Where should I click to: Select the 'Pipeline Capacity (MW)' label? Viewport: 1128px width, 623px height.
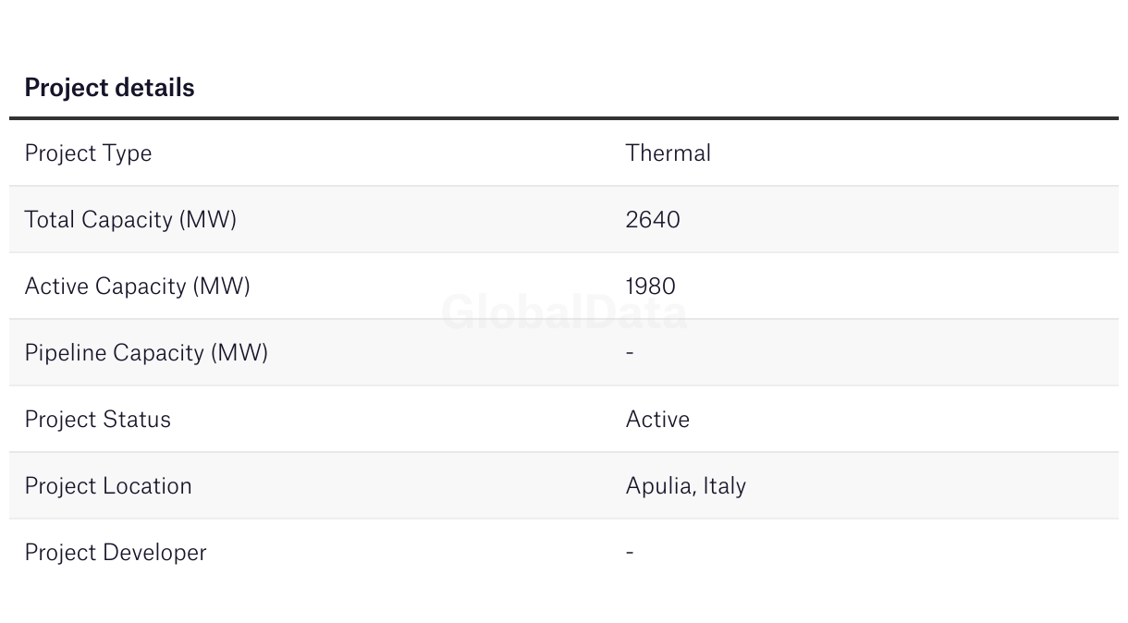pyautogui.click(x=146, y=353)
